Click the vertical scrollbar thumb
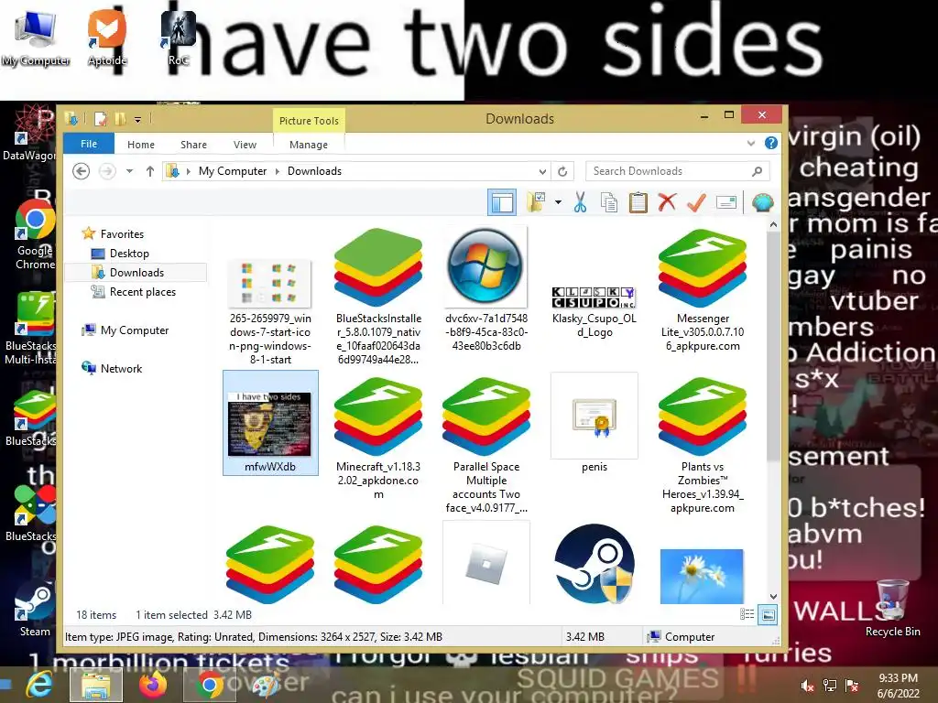Viewport: 938px width, 703px height. point(773,347)
